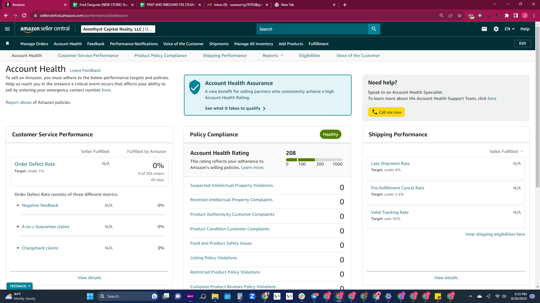Open the Zoom app on the taskbar

(252, 296)
